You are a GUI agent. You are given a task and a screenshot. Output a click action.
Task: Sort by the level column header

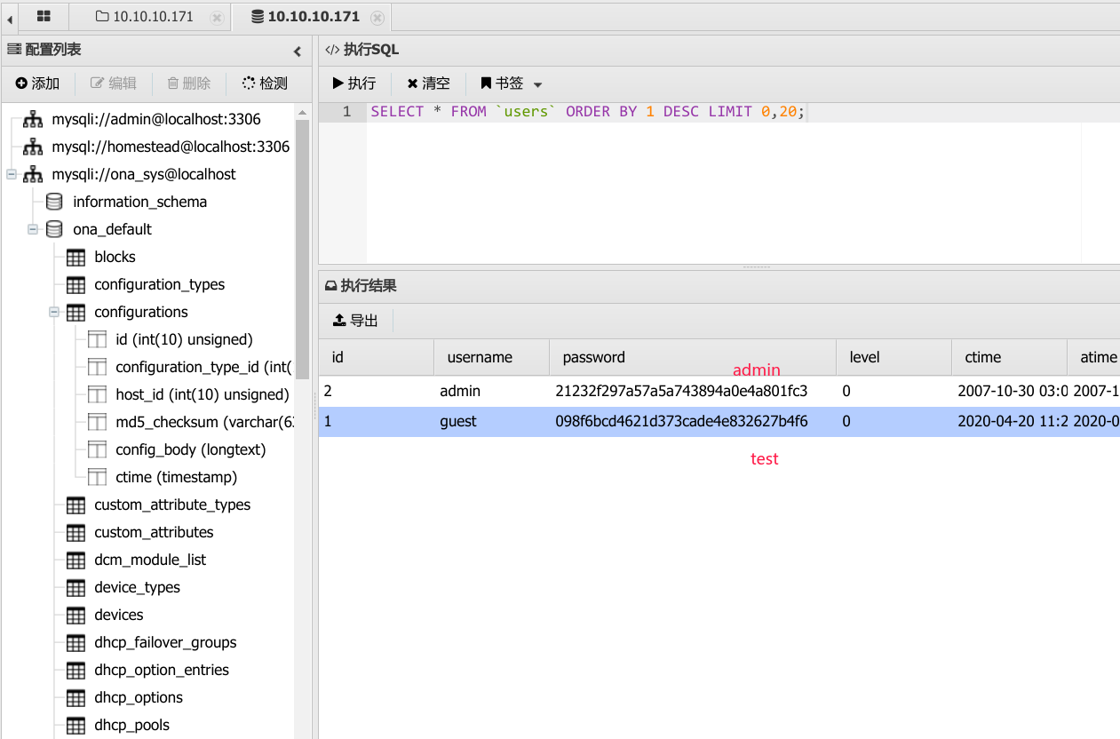[x=894, y=357]
